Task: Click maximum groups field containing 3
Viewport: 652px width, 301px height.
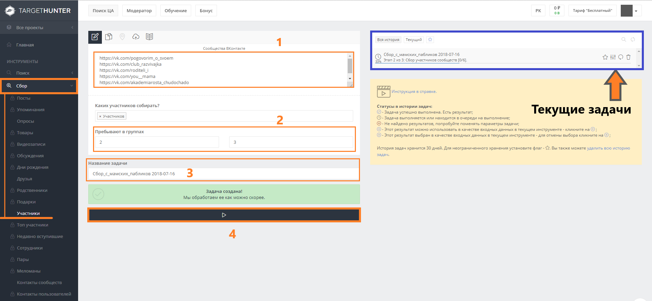Action: [291, 142]
